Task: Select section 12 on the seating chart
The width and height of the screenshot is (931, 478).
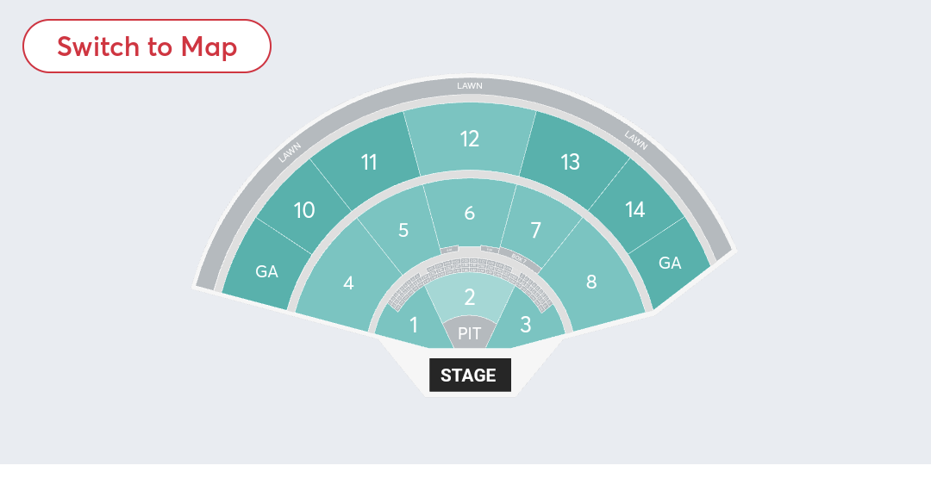Action: click(x=470, y=139)
